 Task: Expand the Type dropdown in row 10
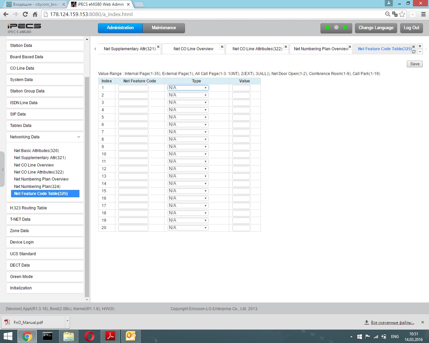[x=188, y=154]
